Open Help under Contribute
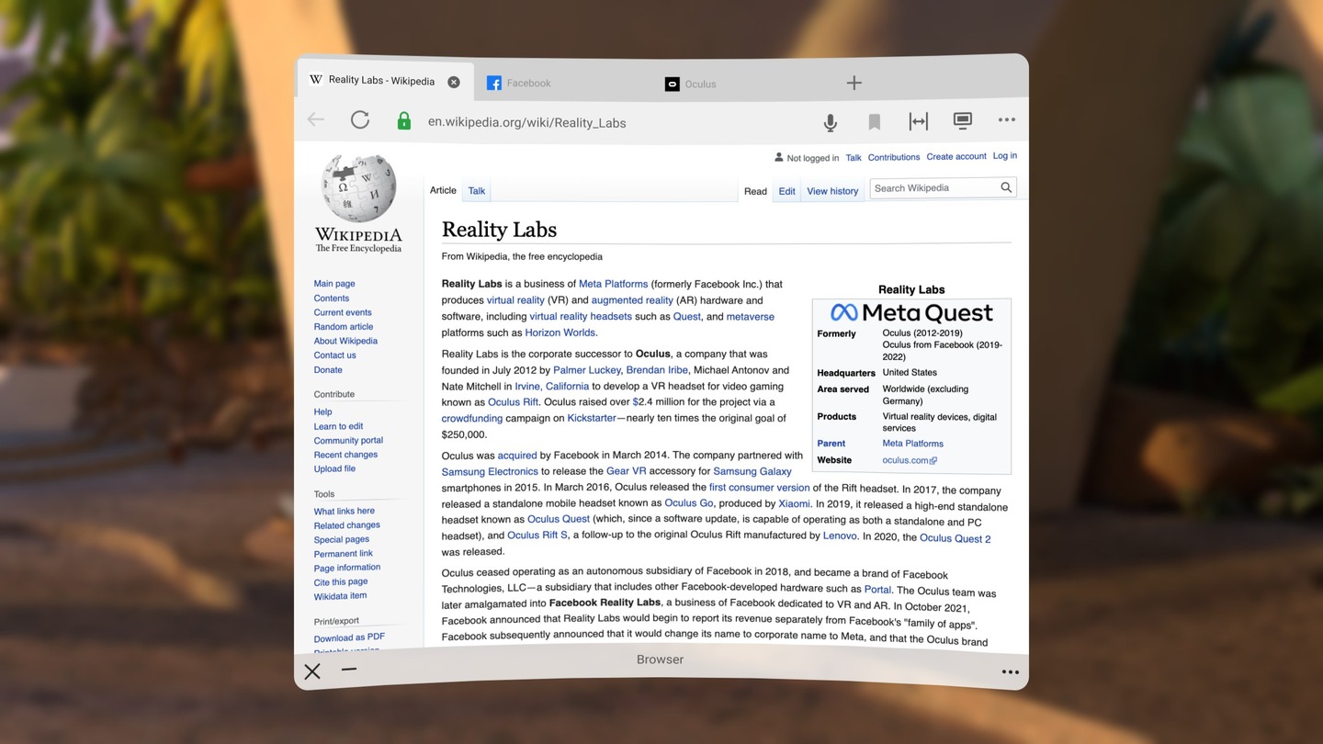The image size is (1323, 744). click(x=322, y=412)
